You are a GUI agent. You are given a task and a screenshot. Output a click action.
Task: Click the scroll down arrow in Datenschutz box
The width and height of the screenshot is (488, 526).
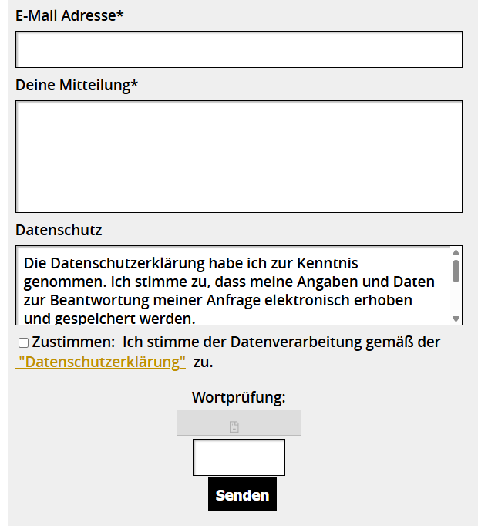point(456,319)
